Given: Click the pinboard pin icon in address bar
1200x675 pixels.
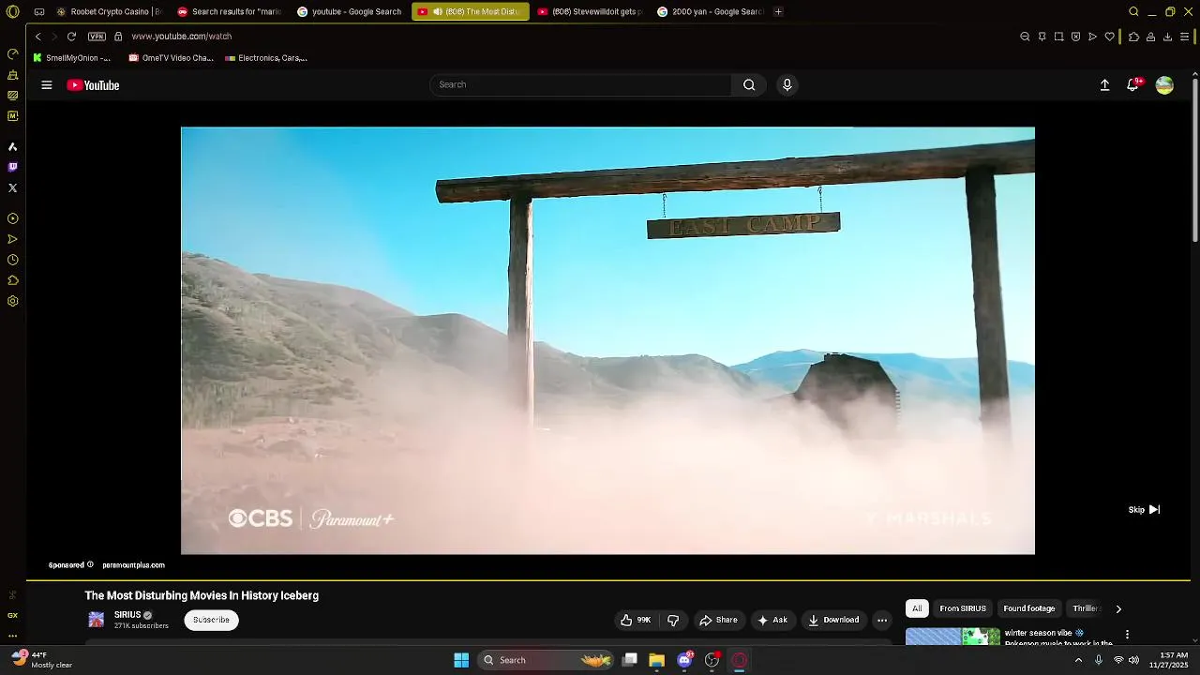Looking at the screenshot, I should click(x=1042, y=37).
